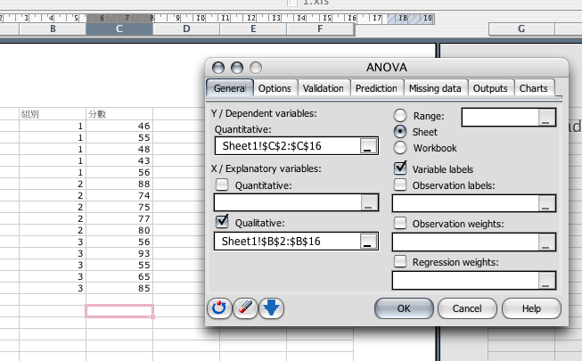This screenshot has width=582, height=361.
Task: Uncheck the Variable labels checkbox
Action: [x=400, y=168]
